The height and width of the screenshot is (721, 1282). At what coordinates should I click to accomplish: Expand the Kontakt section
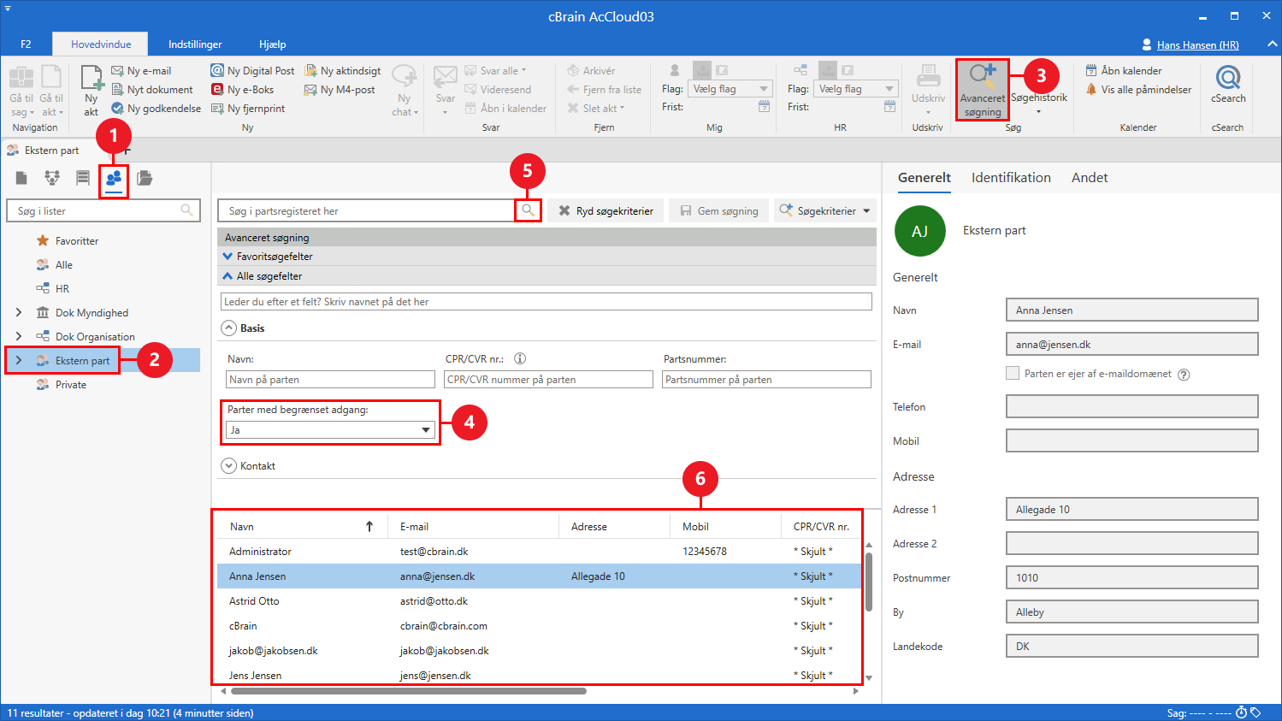coord(228,466)
